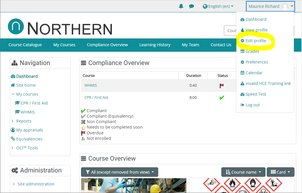Open the WHMIS course link in table
The height and width of the screenshot is (193, 302).
91,86
